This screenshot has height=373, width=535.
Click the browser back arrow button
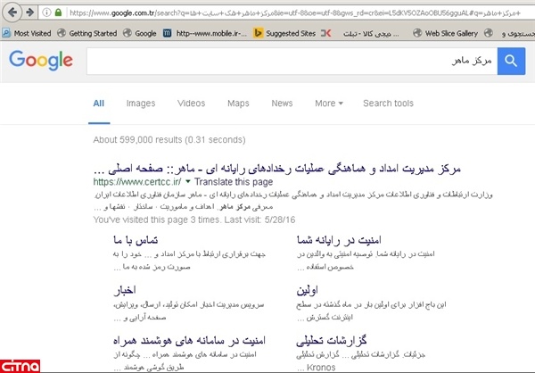click(12, 12)
